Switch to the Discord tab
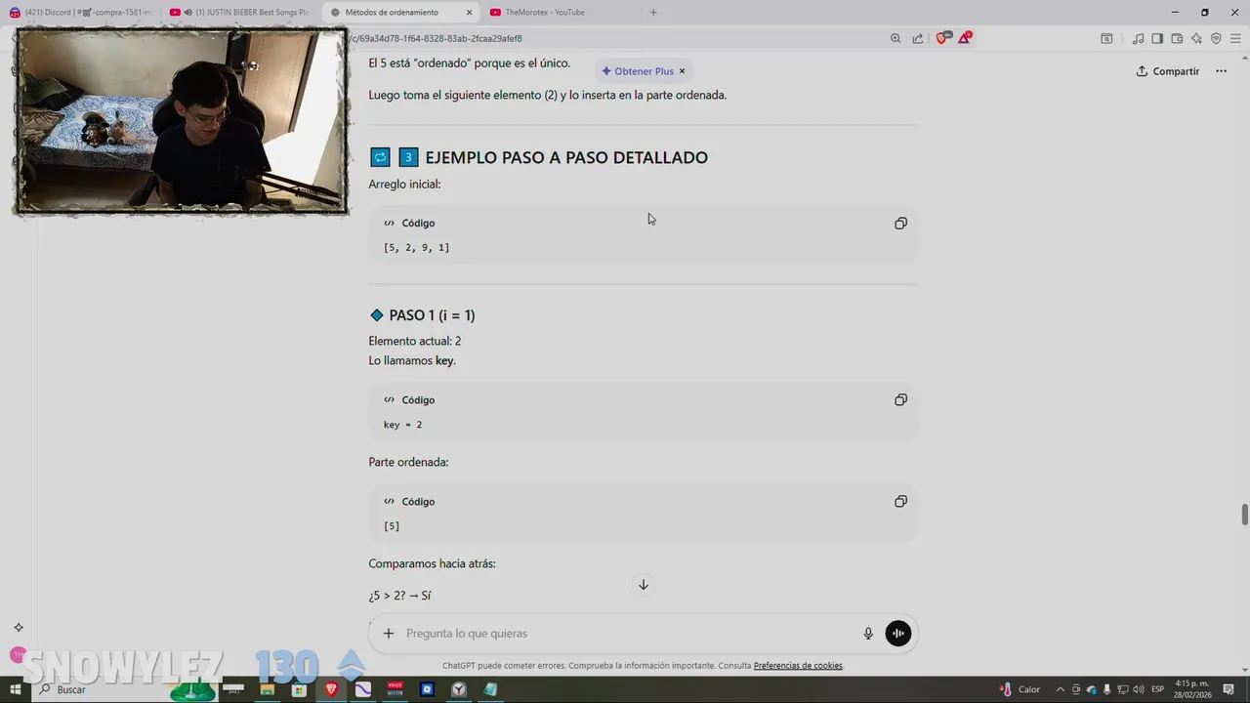Viewport: 1250px width, 703px height. pos(81,13)
